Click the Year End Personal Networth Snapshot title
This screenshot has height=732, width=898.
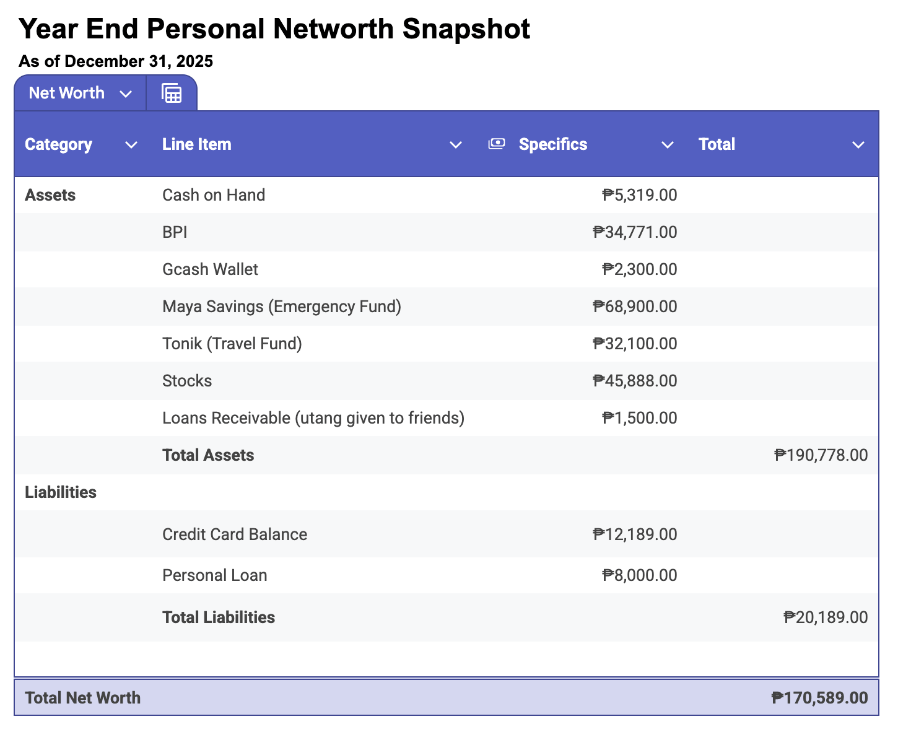[x=274, y=29]
